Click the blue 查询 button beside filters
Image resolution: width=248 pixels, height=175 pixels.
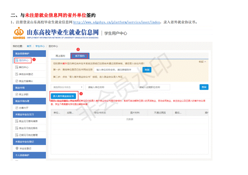click(x=204, y=87)
